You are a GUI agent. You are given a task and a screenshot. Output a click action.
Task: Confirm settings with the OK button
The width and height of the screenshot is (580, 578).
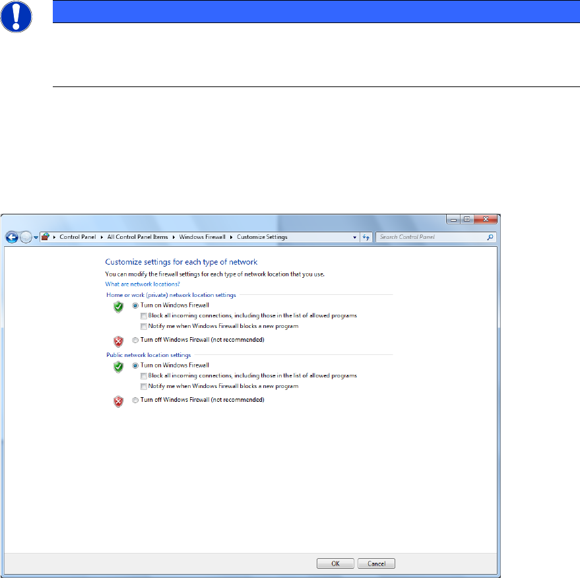click(x=335, y=563)
